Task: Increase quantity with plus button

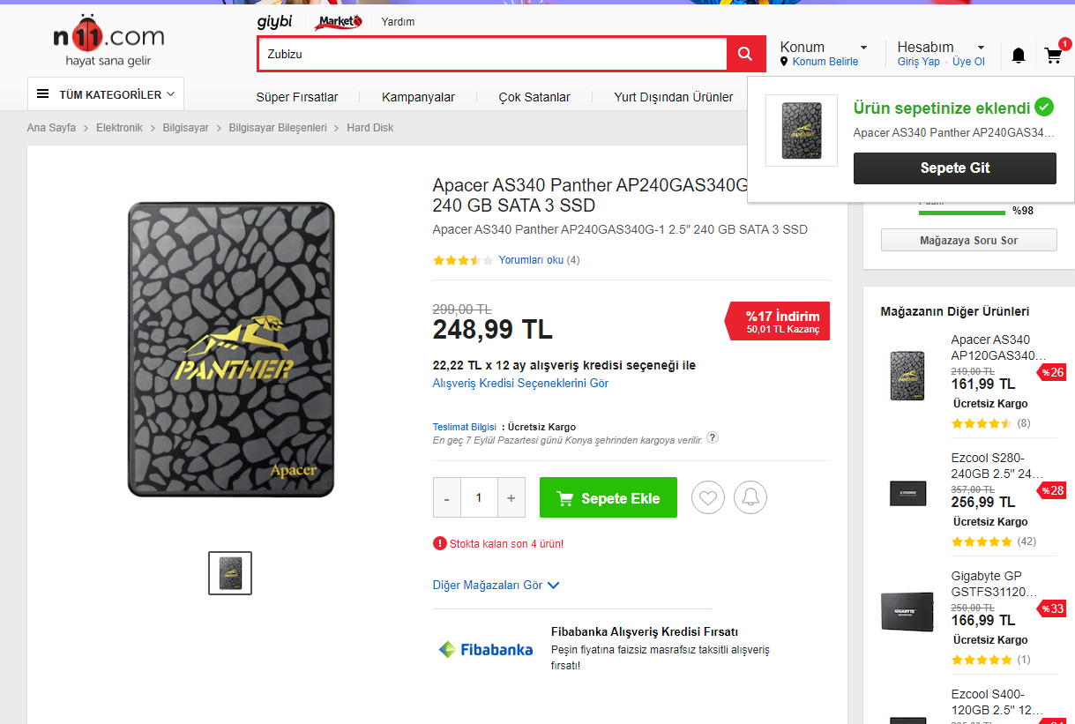Action: point(511,498)
